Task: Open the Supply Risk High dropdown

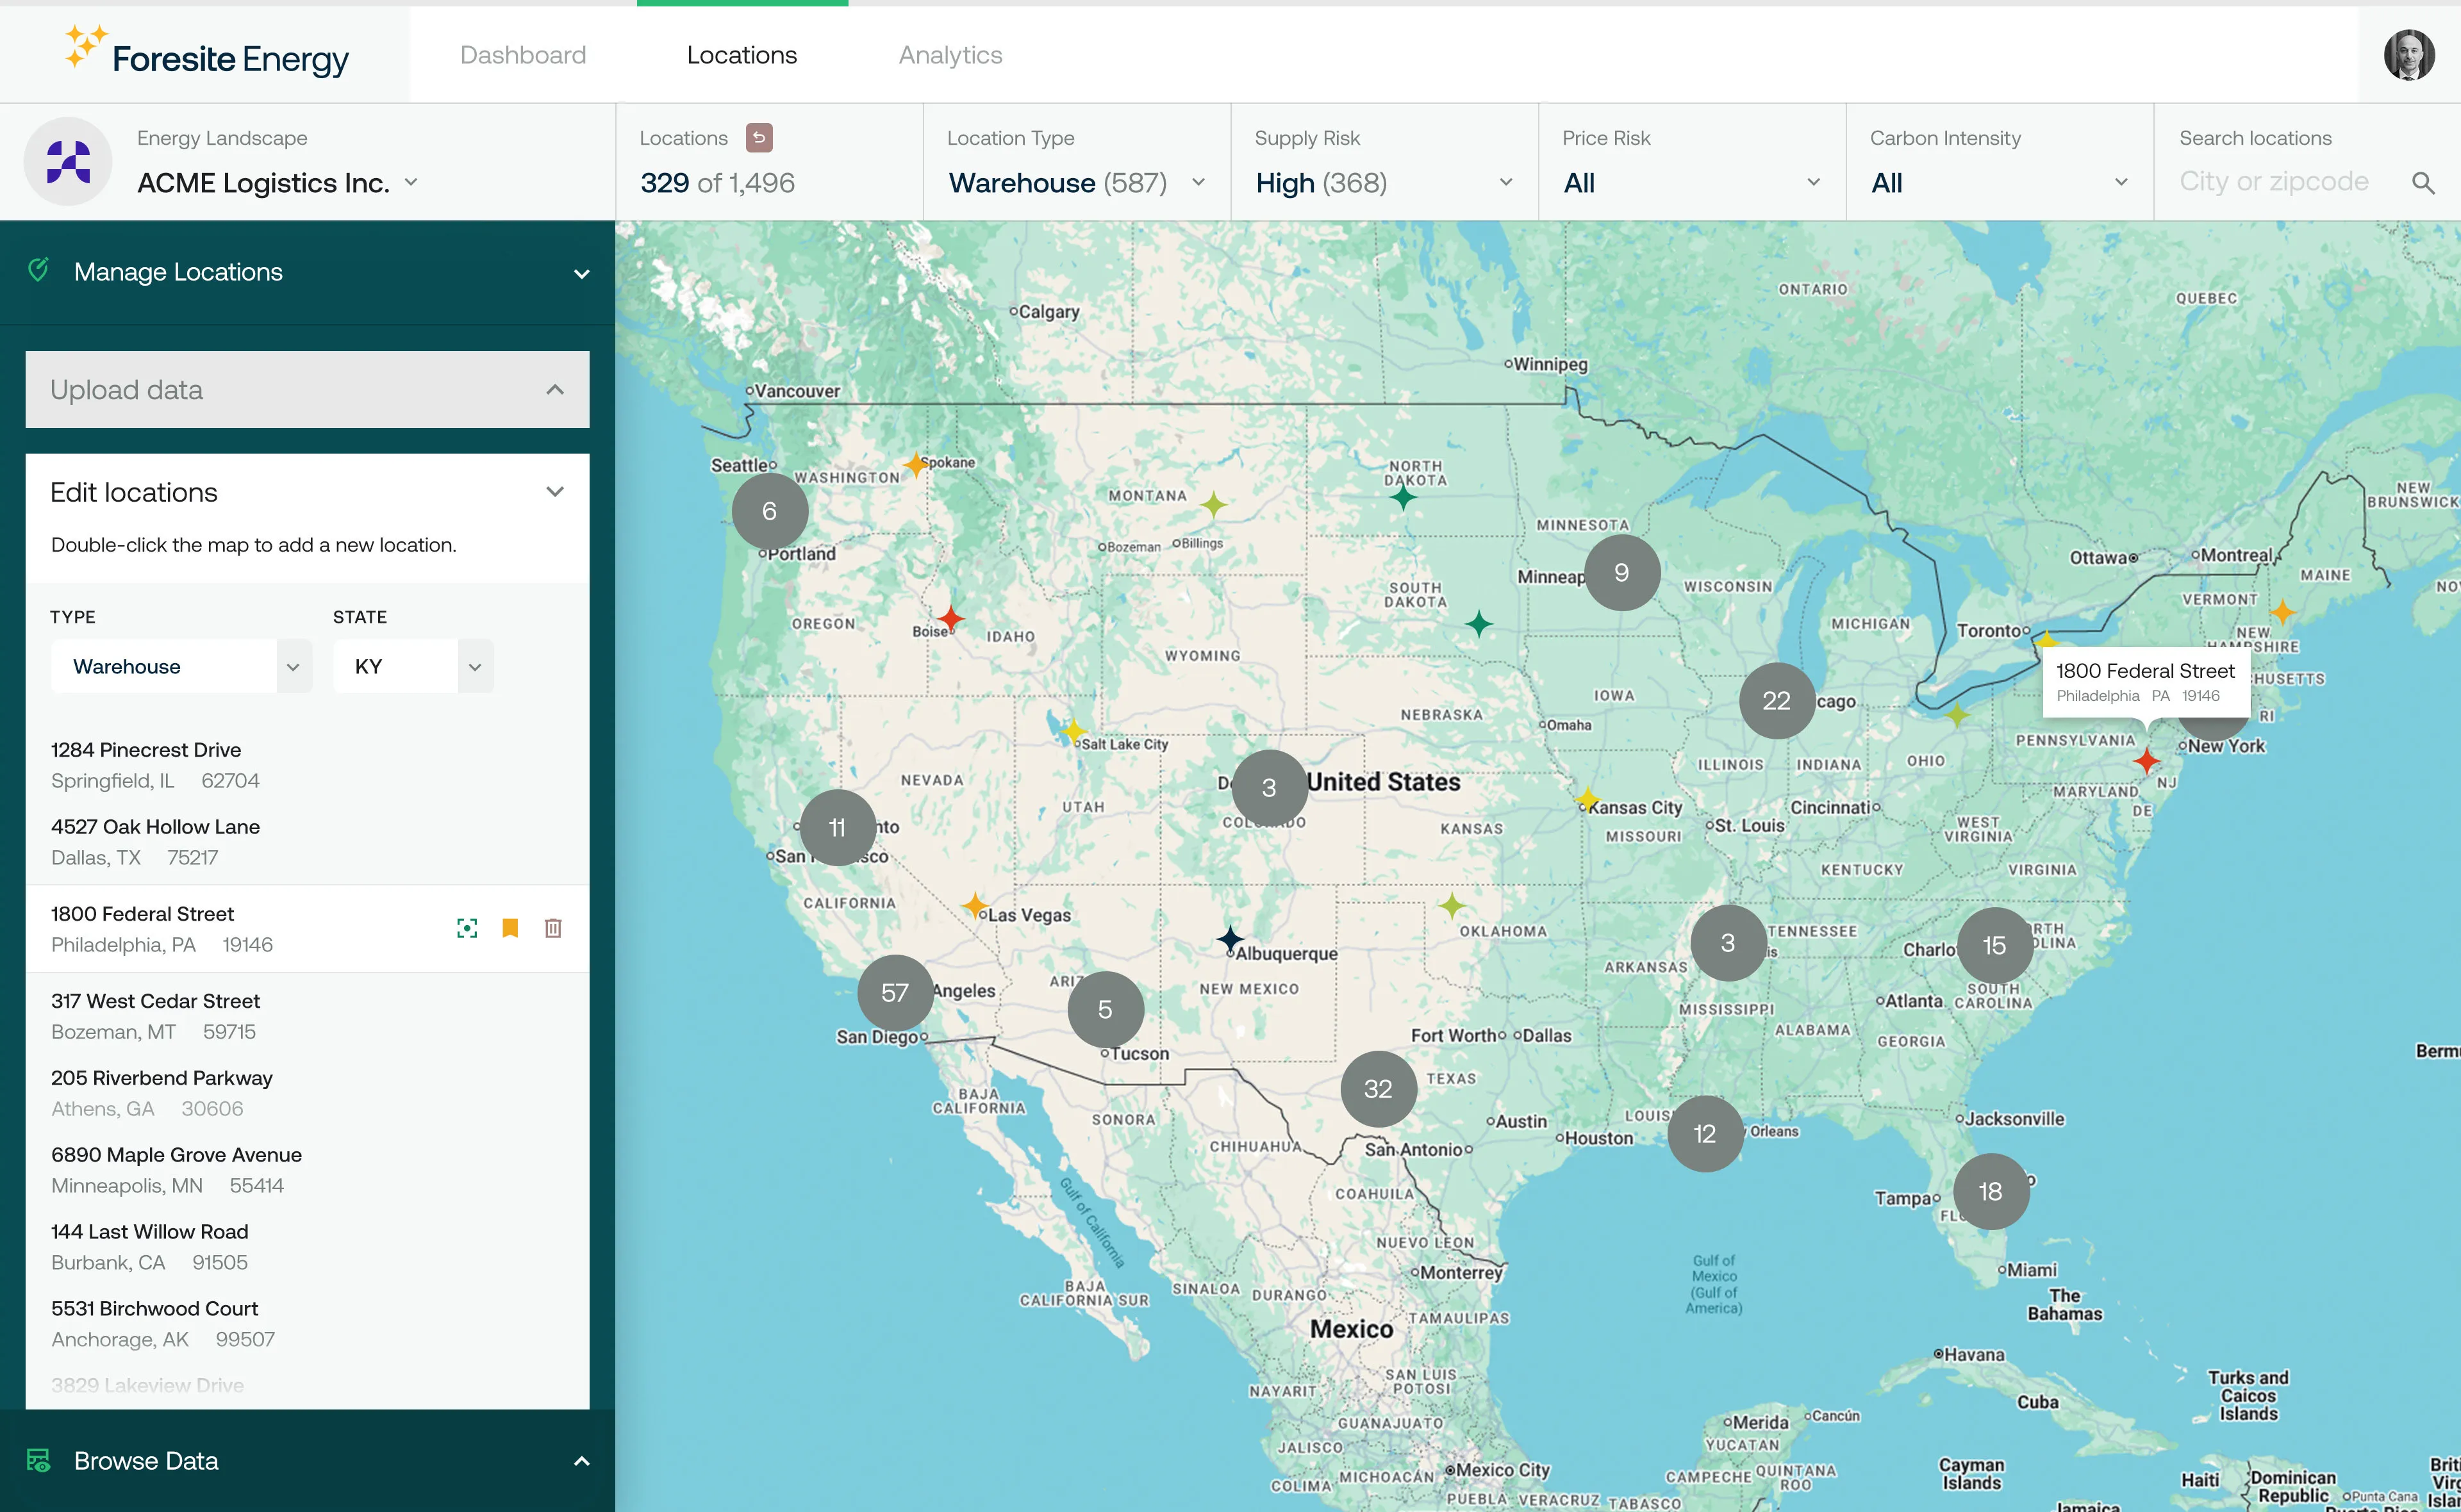Action: coord(1383,183)
